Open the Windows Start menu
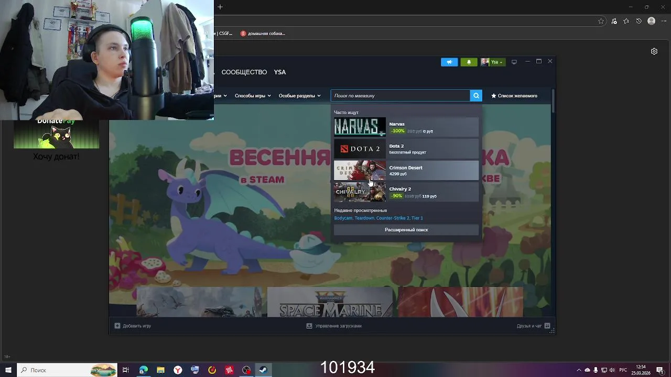This screenshot has width=671, height=377. click(x=8, y=370)
